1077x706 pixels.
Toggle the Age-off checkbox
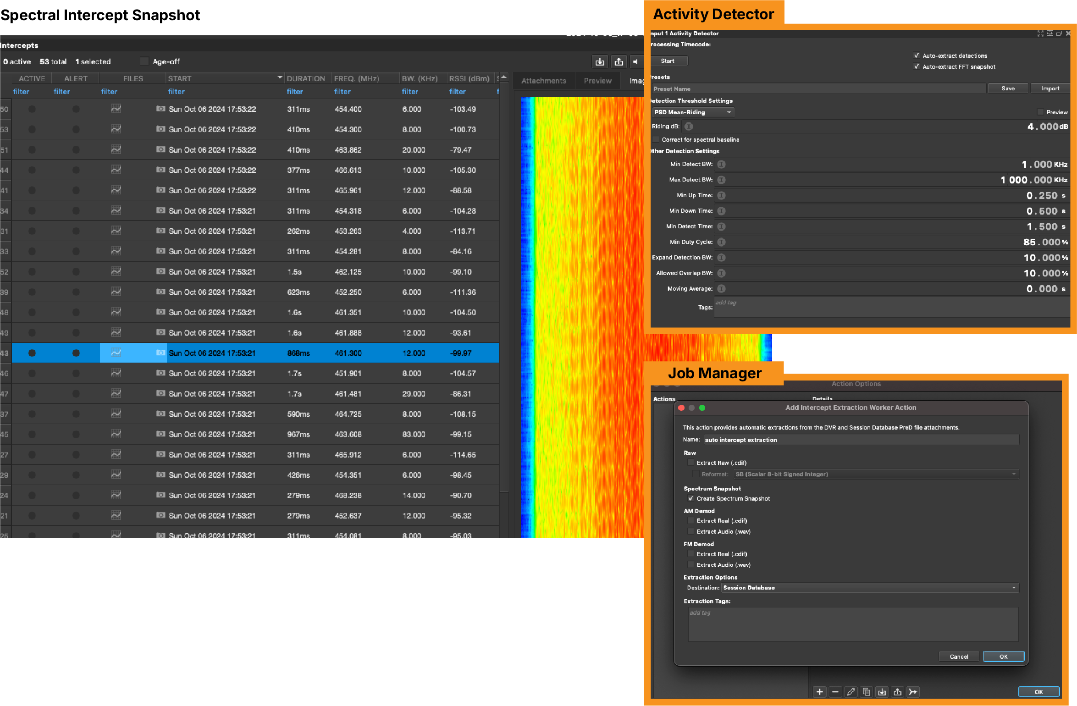coord(144,61)
